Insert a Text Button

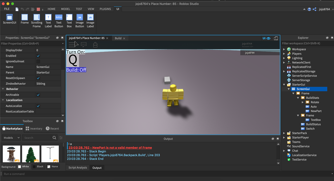tap(59, 21)
